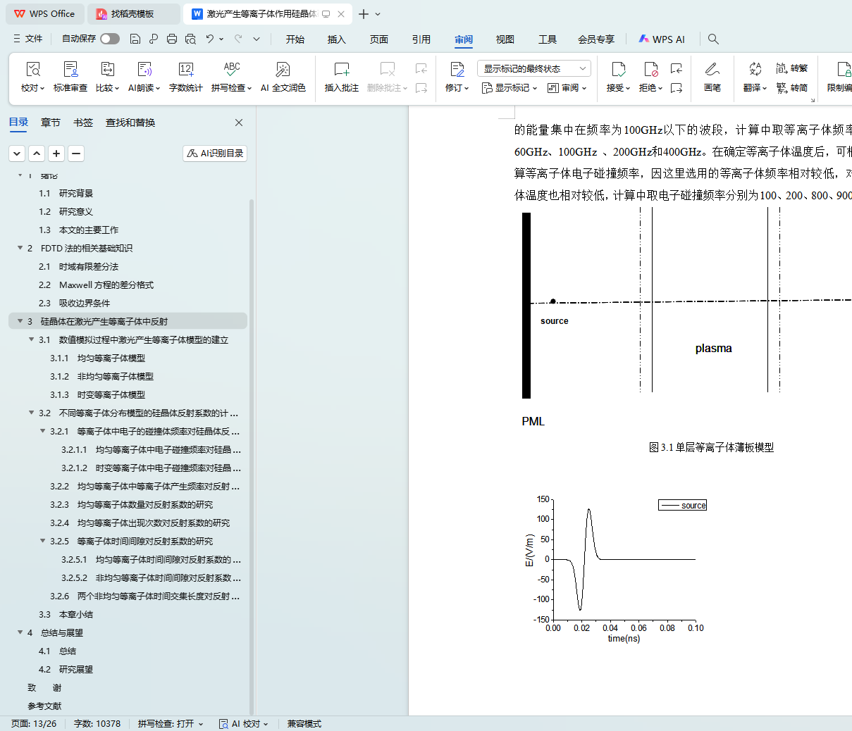The width and height of the screenshot is (852, 731).
Task: Collapse section 2 FDTD法的相关基础知识
Action: 20,248
